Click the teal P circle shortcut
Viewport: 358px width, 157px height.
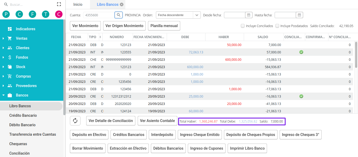click(6, 14)
